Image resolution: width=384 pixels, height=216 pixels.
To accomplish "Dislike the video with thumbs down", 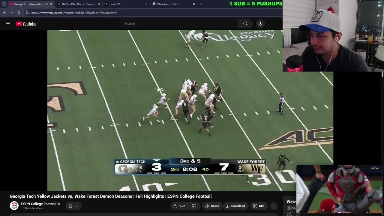I will pyautogui.click(x=194, y=206).
